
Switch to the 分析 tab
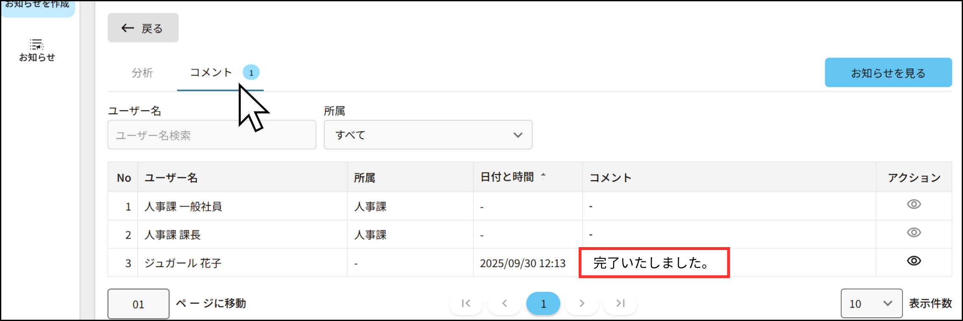coord(142,73)
